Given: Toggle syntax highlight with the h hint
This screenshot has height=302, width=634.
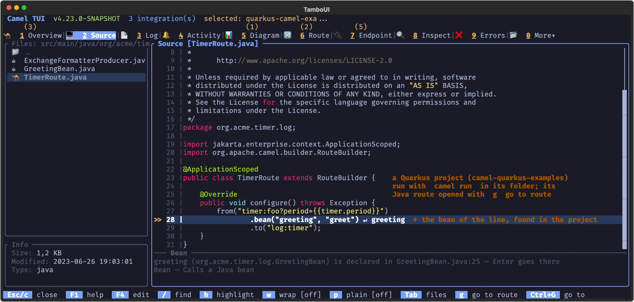Looking at the screenshot, I should (227, 295).
